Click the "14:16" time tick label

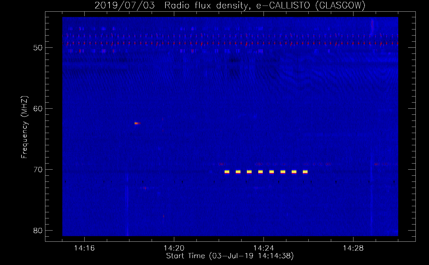tap(84, 248)
